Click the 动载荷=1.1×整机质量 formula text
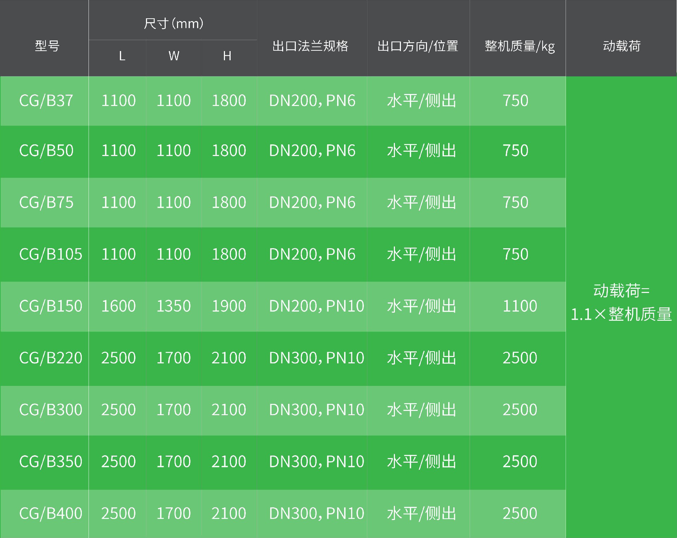 point(621,302)
